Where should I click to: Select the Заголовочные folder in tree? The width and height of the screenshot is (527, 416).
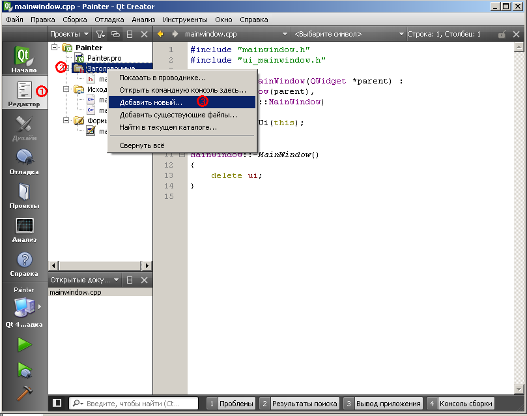111,68
